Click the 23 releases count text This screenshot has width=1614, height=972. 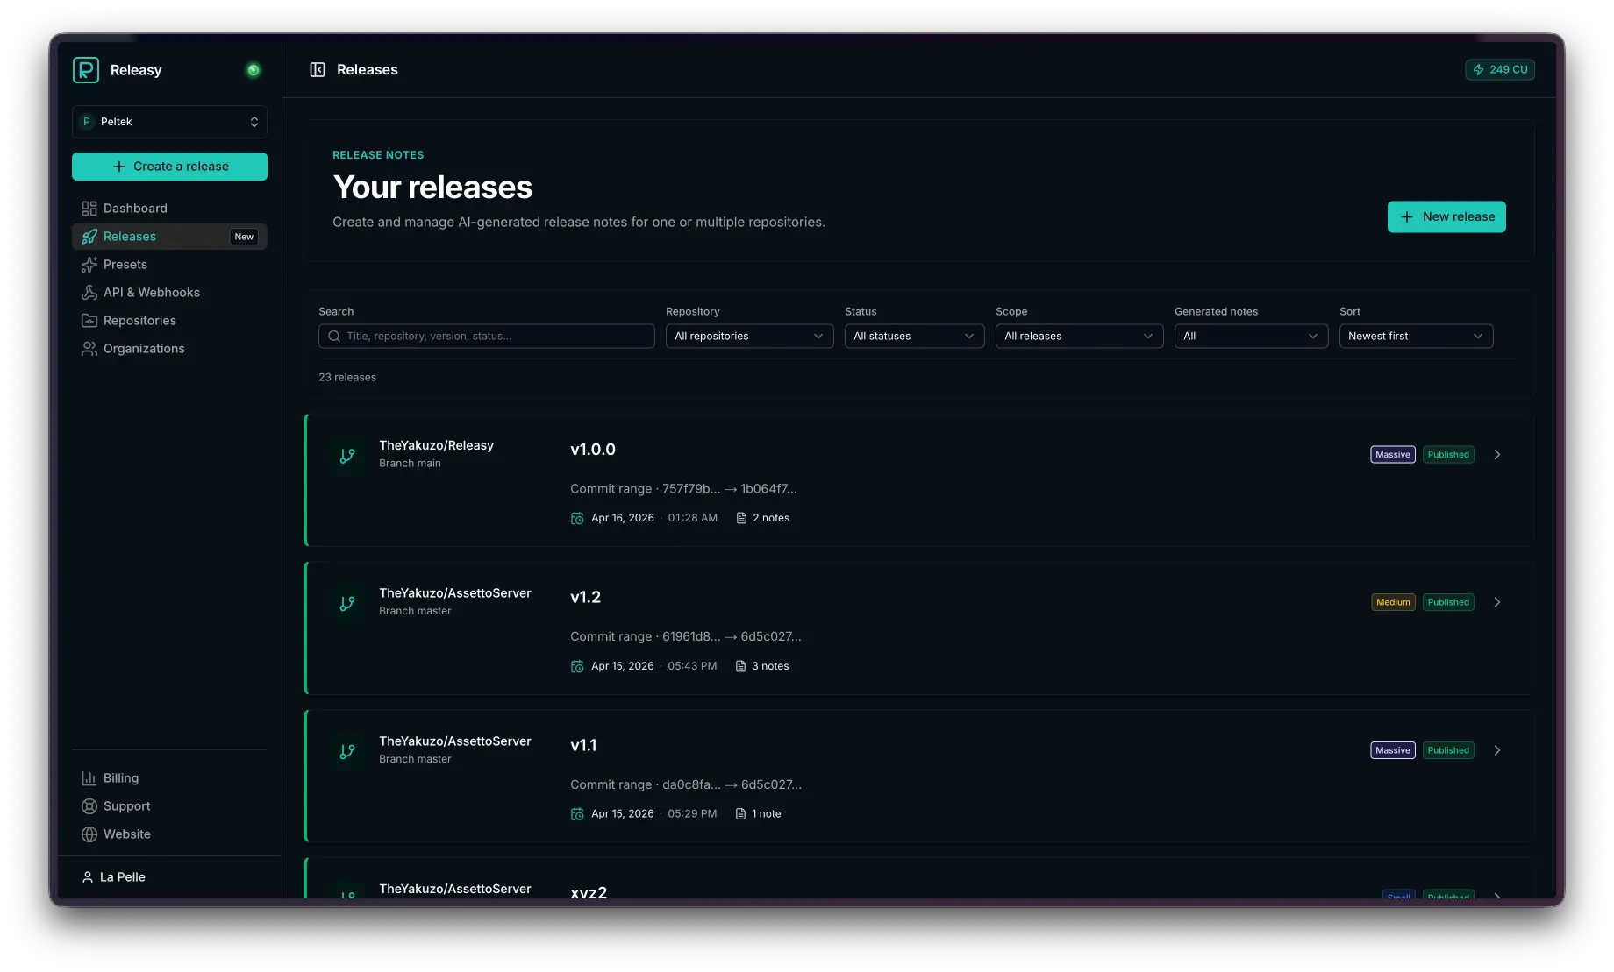347,378
